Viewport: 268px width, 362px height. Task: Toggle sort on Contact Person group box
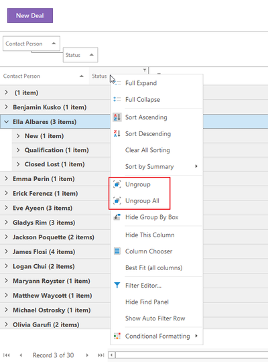pyautogui.click(x=31, y=44)
